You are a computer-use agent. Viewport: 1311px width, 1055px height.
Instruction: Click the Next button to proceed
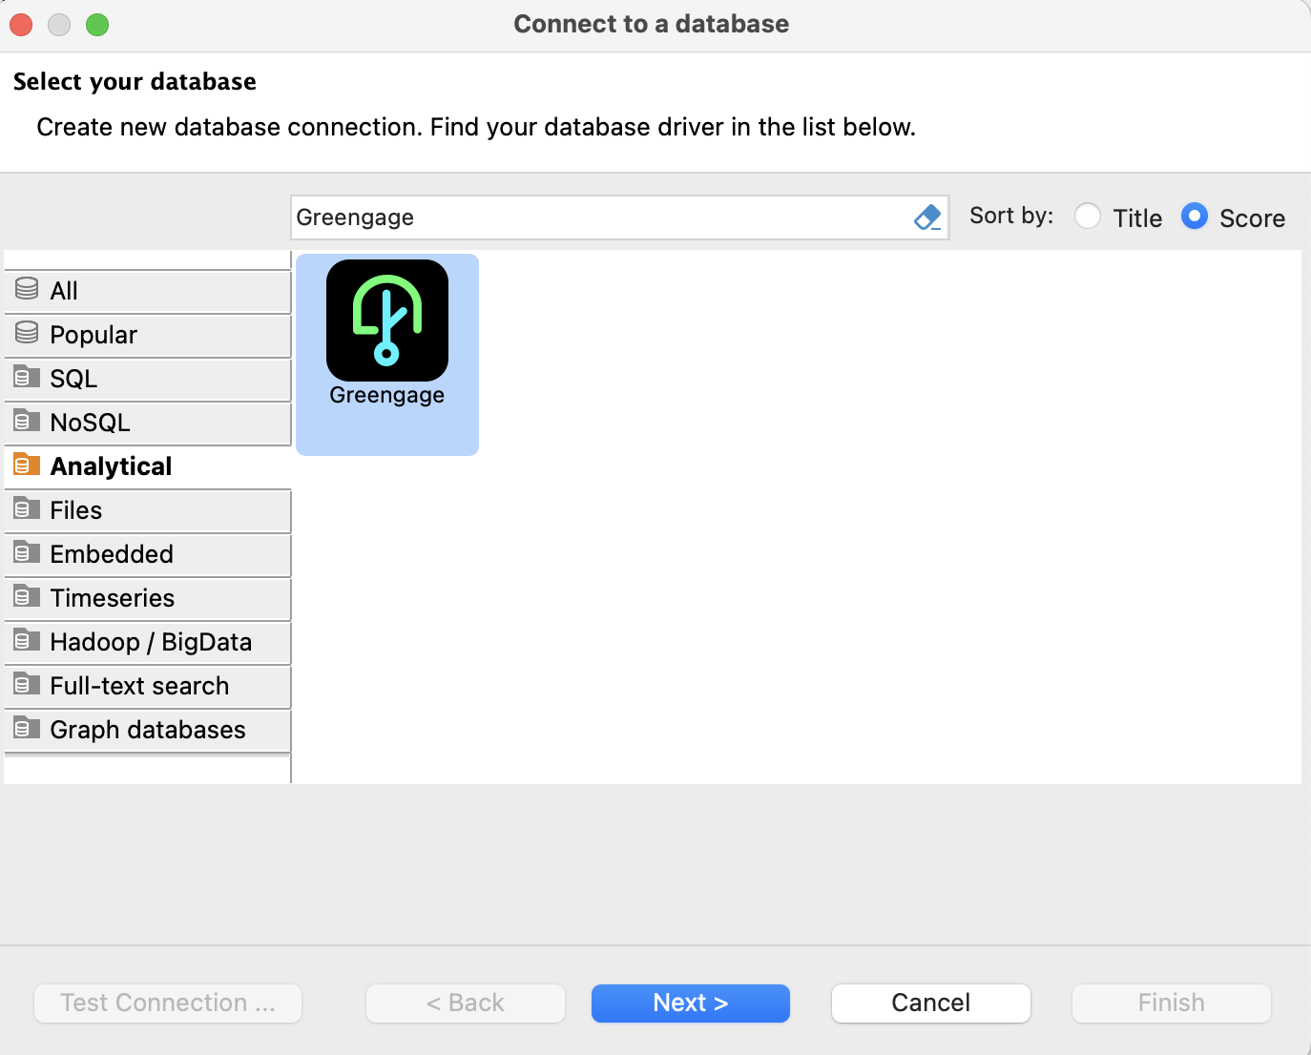(691, 1003)
